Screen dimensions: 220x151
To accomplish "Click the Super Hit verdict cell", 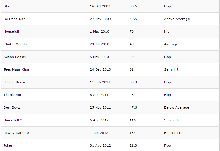I will click(x=172, y=120).
